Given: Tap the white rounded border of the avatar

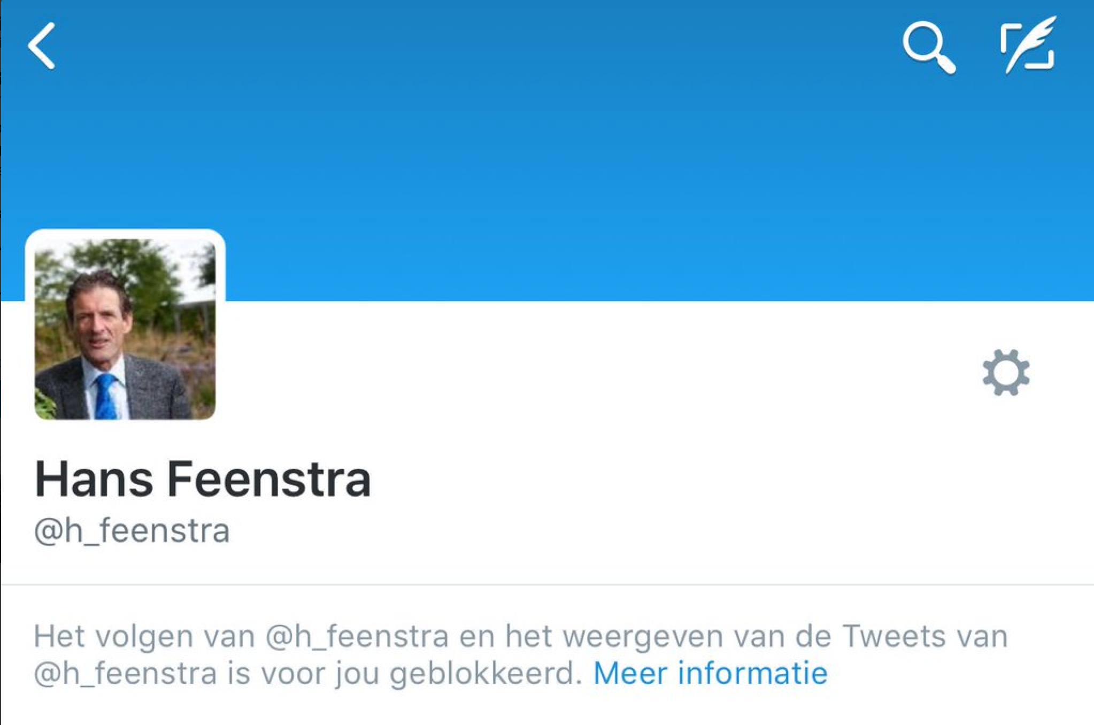Looking at the screenshot, I should pyautogui.click(x=125, y=234).
